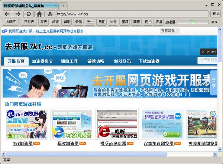Open the 分享 share side tab

pos(214,83)
